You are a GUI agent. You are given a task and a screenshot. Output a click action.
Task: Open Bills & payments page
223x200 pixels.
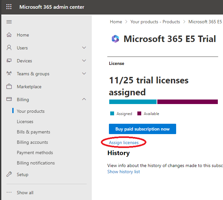pyautogui.click(x=33, y=132)
